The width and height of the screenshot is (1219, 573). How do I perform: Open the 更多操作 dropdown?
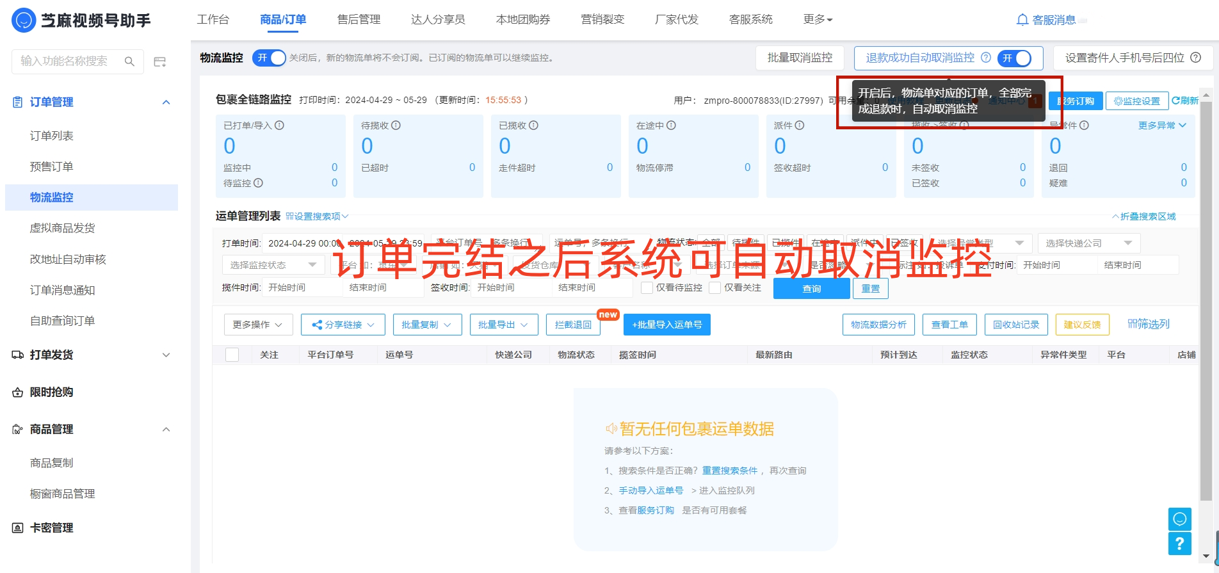[258, 325]
